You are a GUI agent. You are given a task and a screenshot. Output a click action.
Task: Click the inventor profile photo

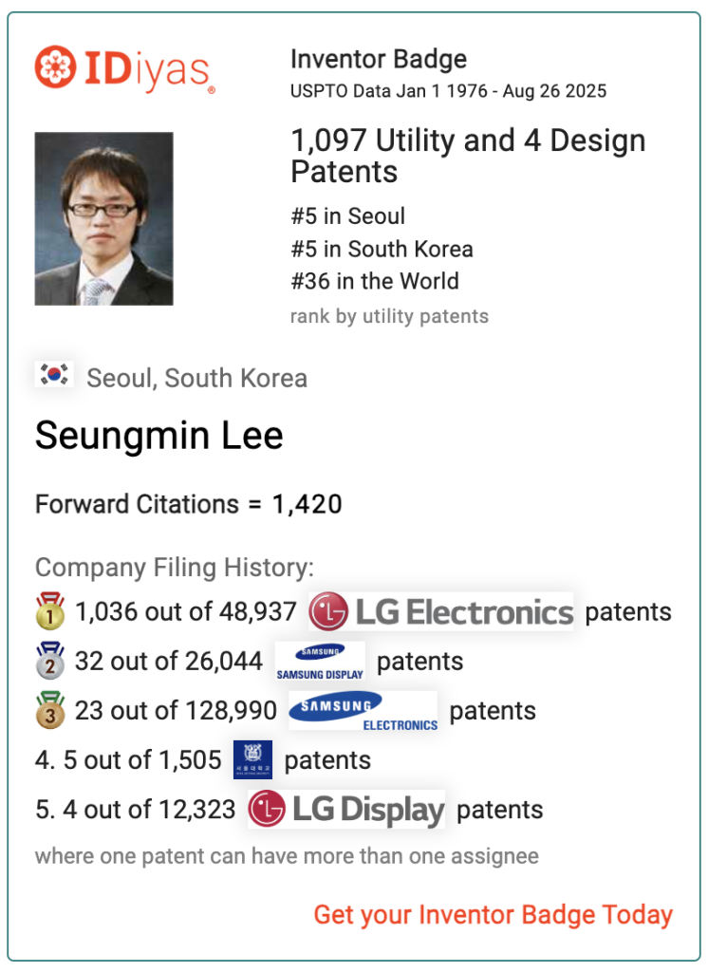click(x=104, y=219)
